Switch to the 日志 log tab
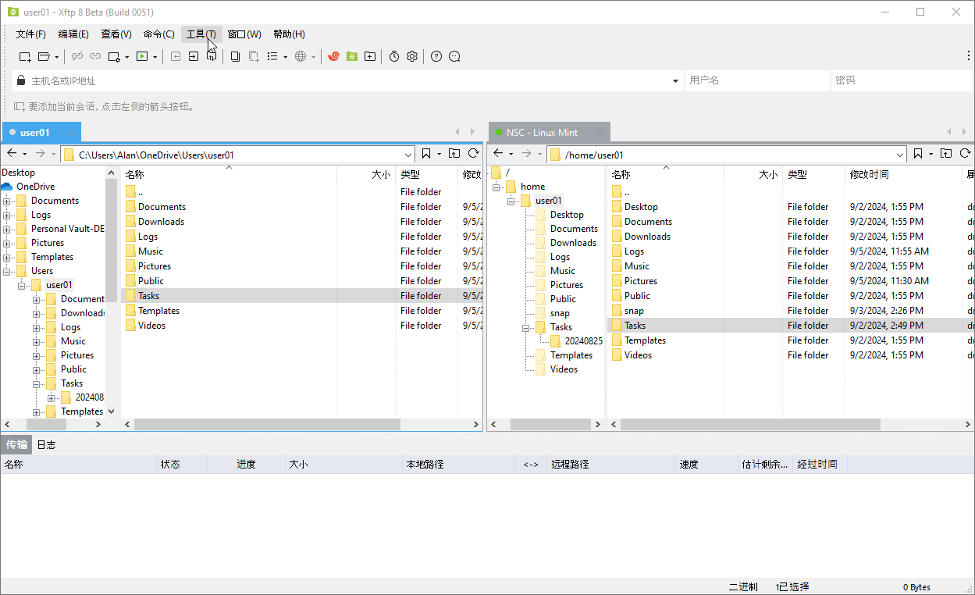This screenshot has height=595, width=975. point(47,445)
